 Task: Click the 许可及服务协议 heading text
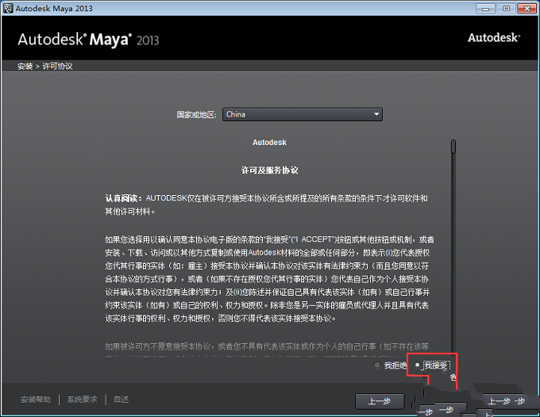(270, 170)
